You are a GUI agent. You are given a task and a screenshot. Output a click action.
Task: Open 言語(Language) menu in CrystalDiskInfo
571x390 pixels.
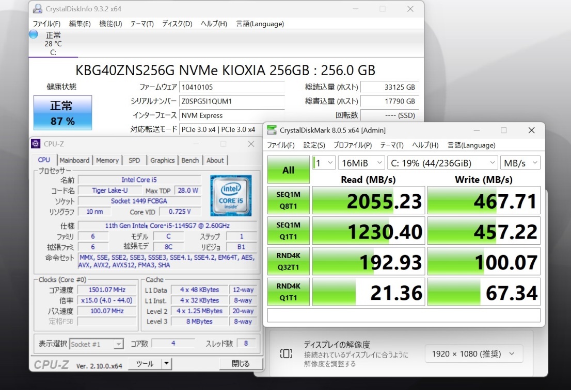[x=260, y=24]
